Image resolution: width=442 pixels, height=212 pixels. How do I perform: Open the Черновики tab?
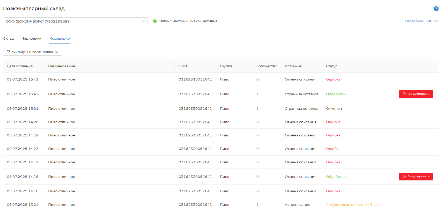point(31,39)
